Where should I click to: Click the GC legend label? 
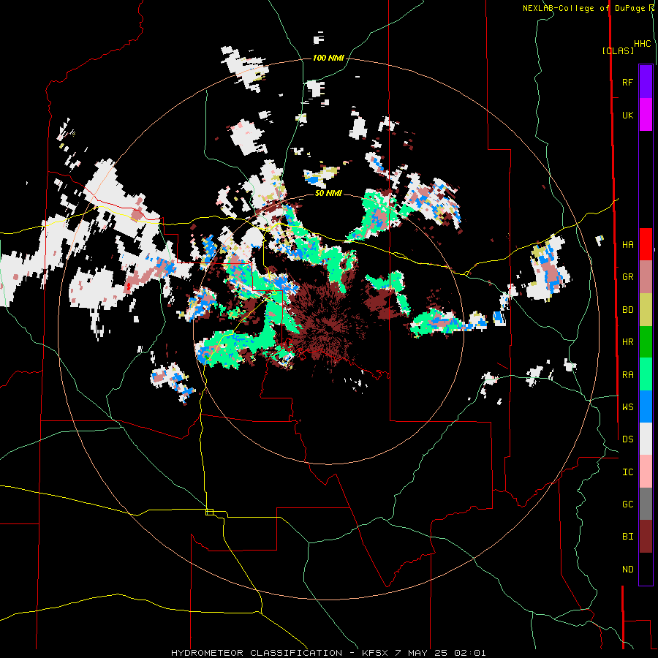click(x=627, y=504)
